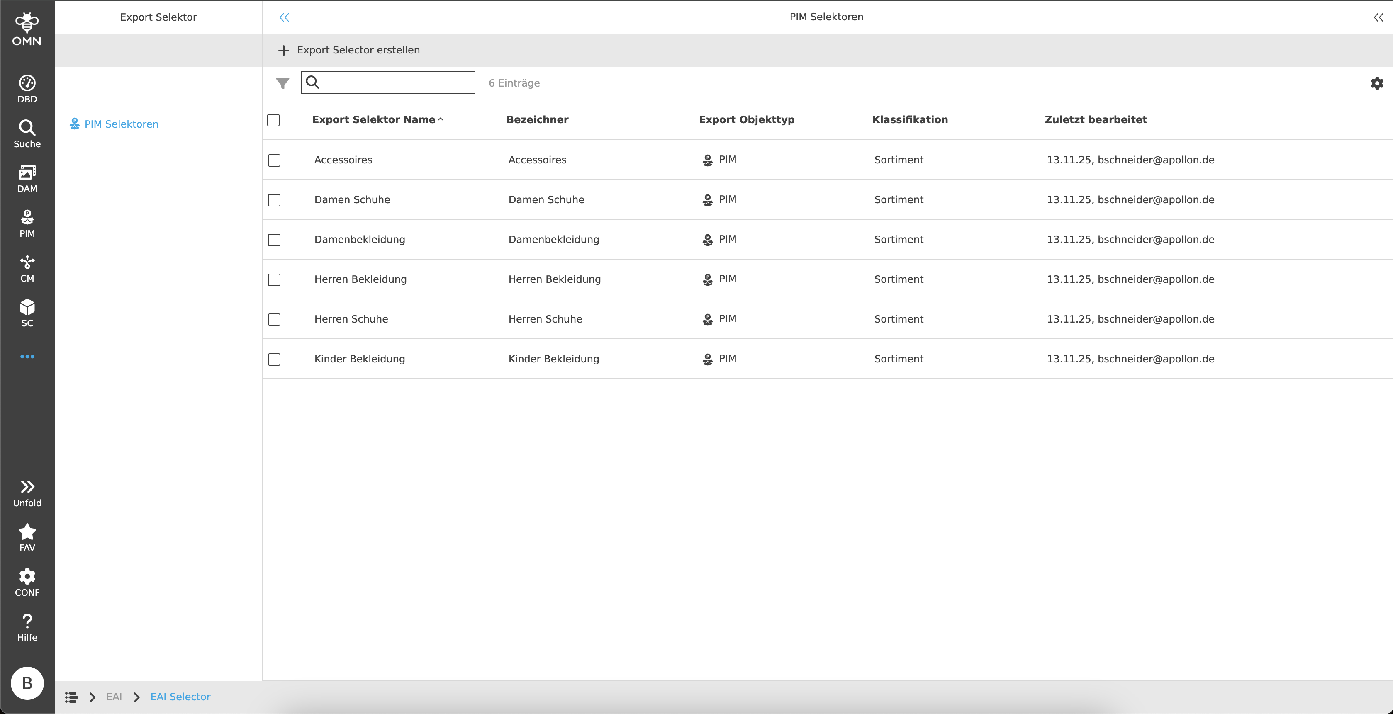1393x714 pixels.
Task: Select the Herren Schuhe row checkbox
Action: tap(274, 319)
